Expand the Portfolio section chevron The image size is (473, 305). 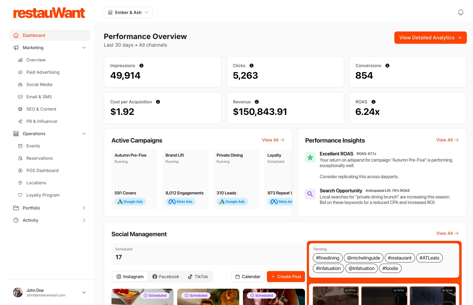(84, 208)
